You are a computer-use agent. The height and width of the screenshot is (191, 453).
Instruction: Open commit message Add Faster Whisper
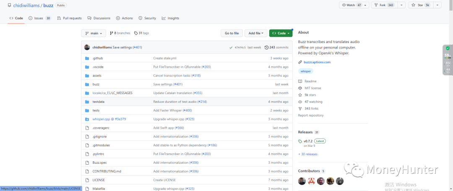click(x=167, y=110)
